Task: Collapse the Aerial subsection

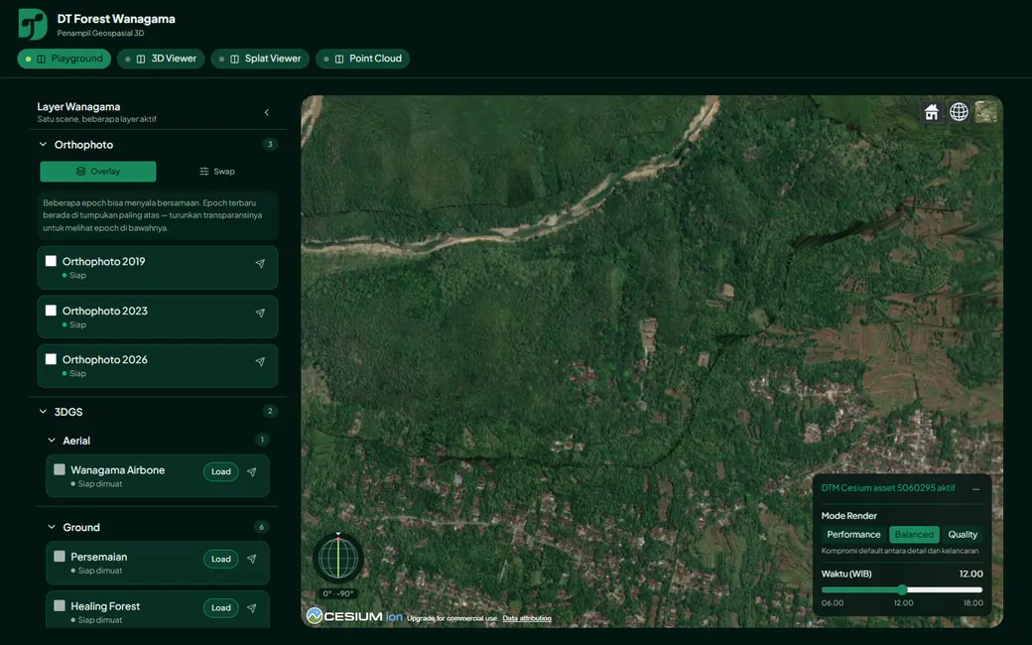Action: [52, 441]
